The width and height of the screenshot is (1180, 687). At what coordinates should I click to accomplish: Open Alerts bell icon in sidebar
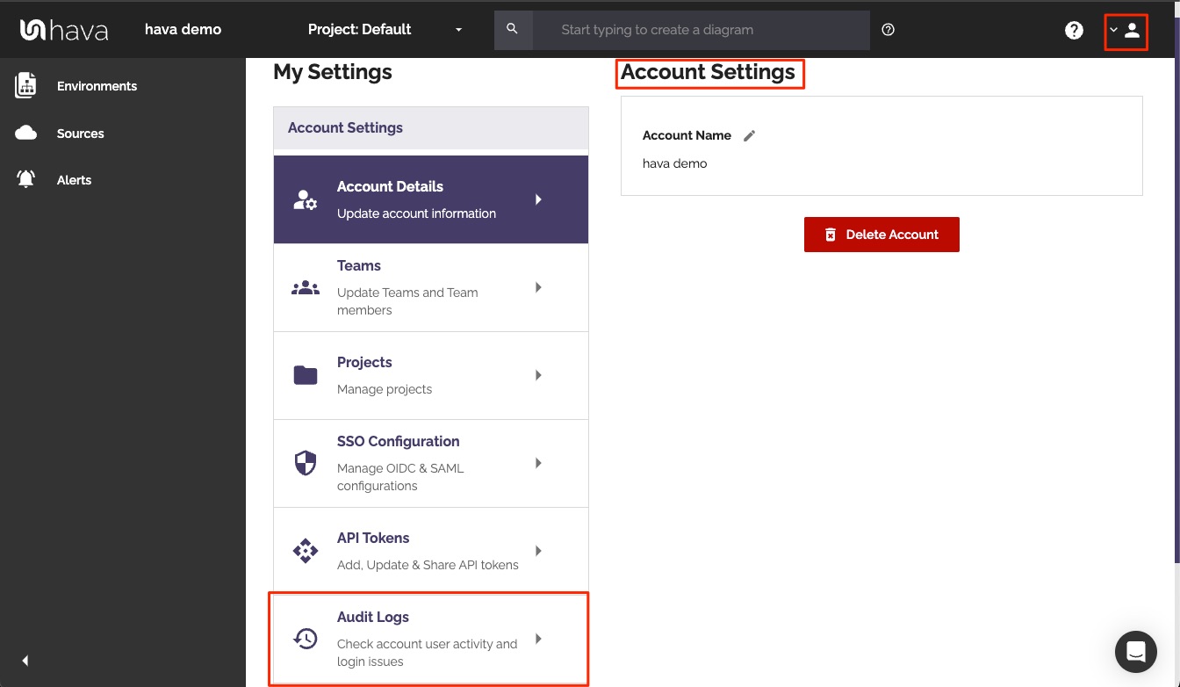pos(26,180)
